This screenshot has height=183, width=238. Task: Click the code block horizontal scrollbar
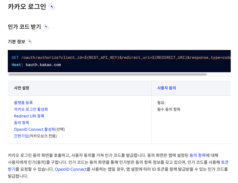point(108,74)
